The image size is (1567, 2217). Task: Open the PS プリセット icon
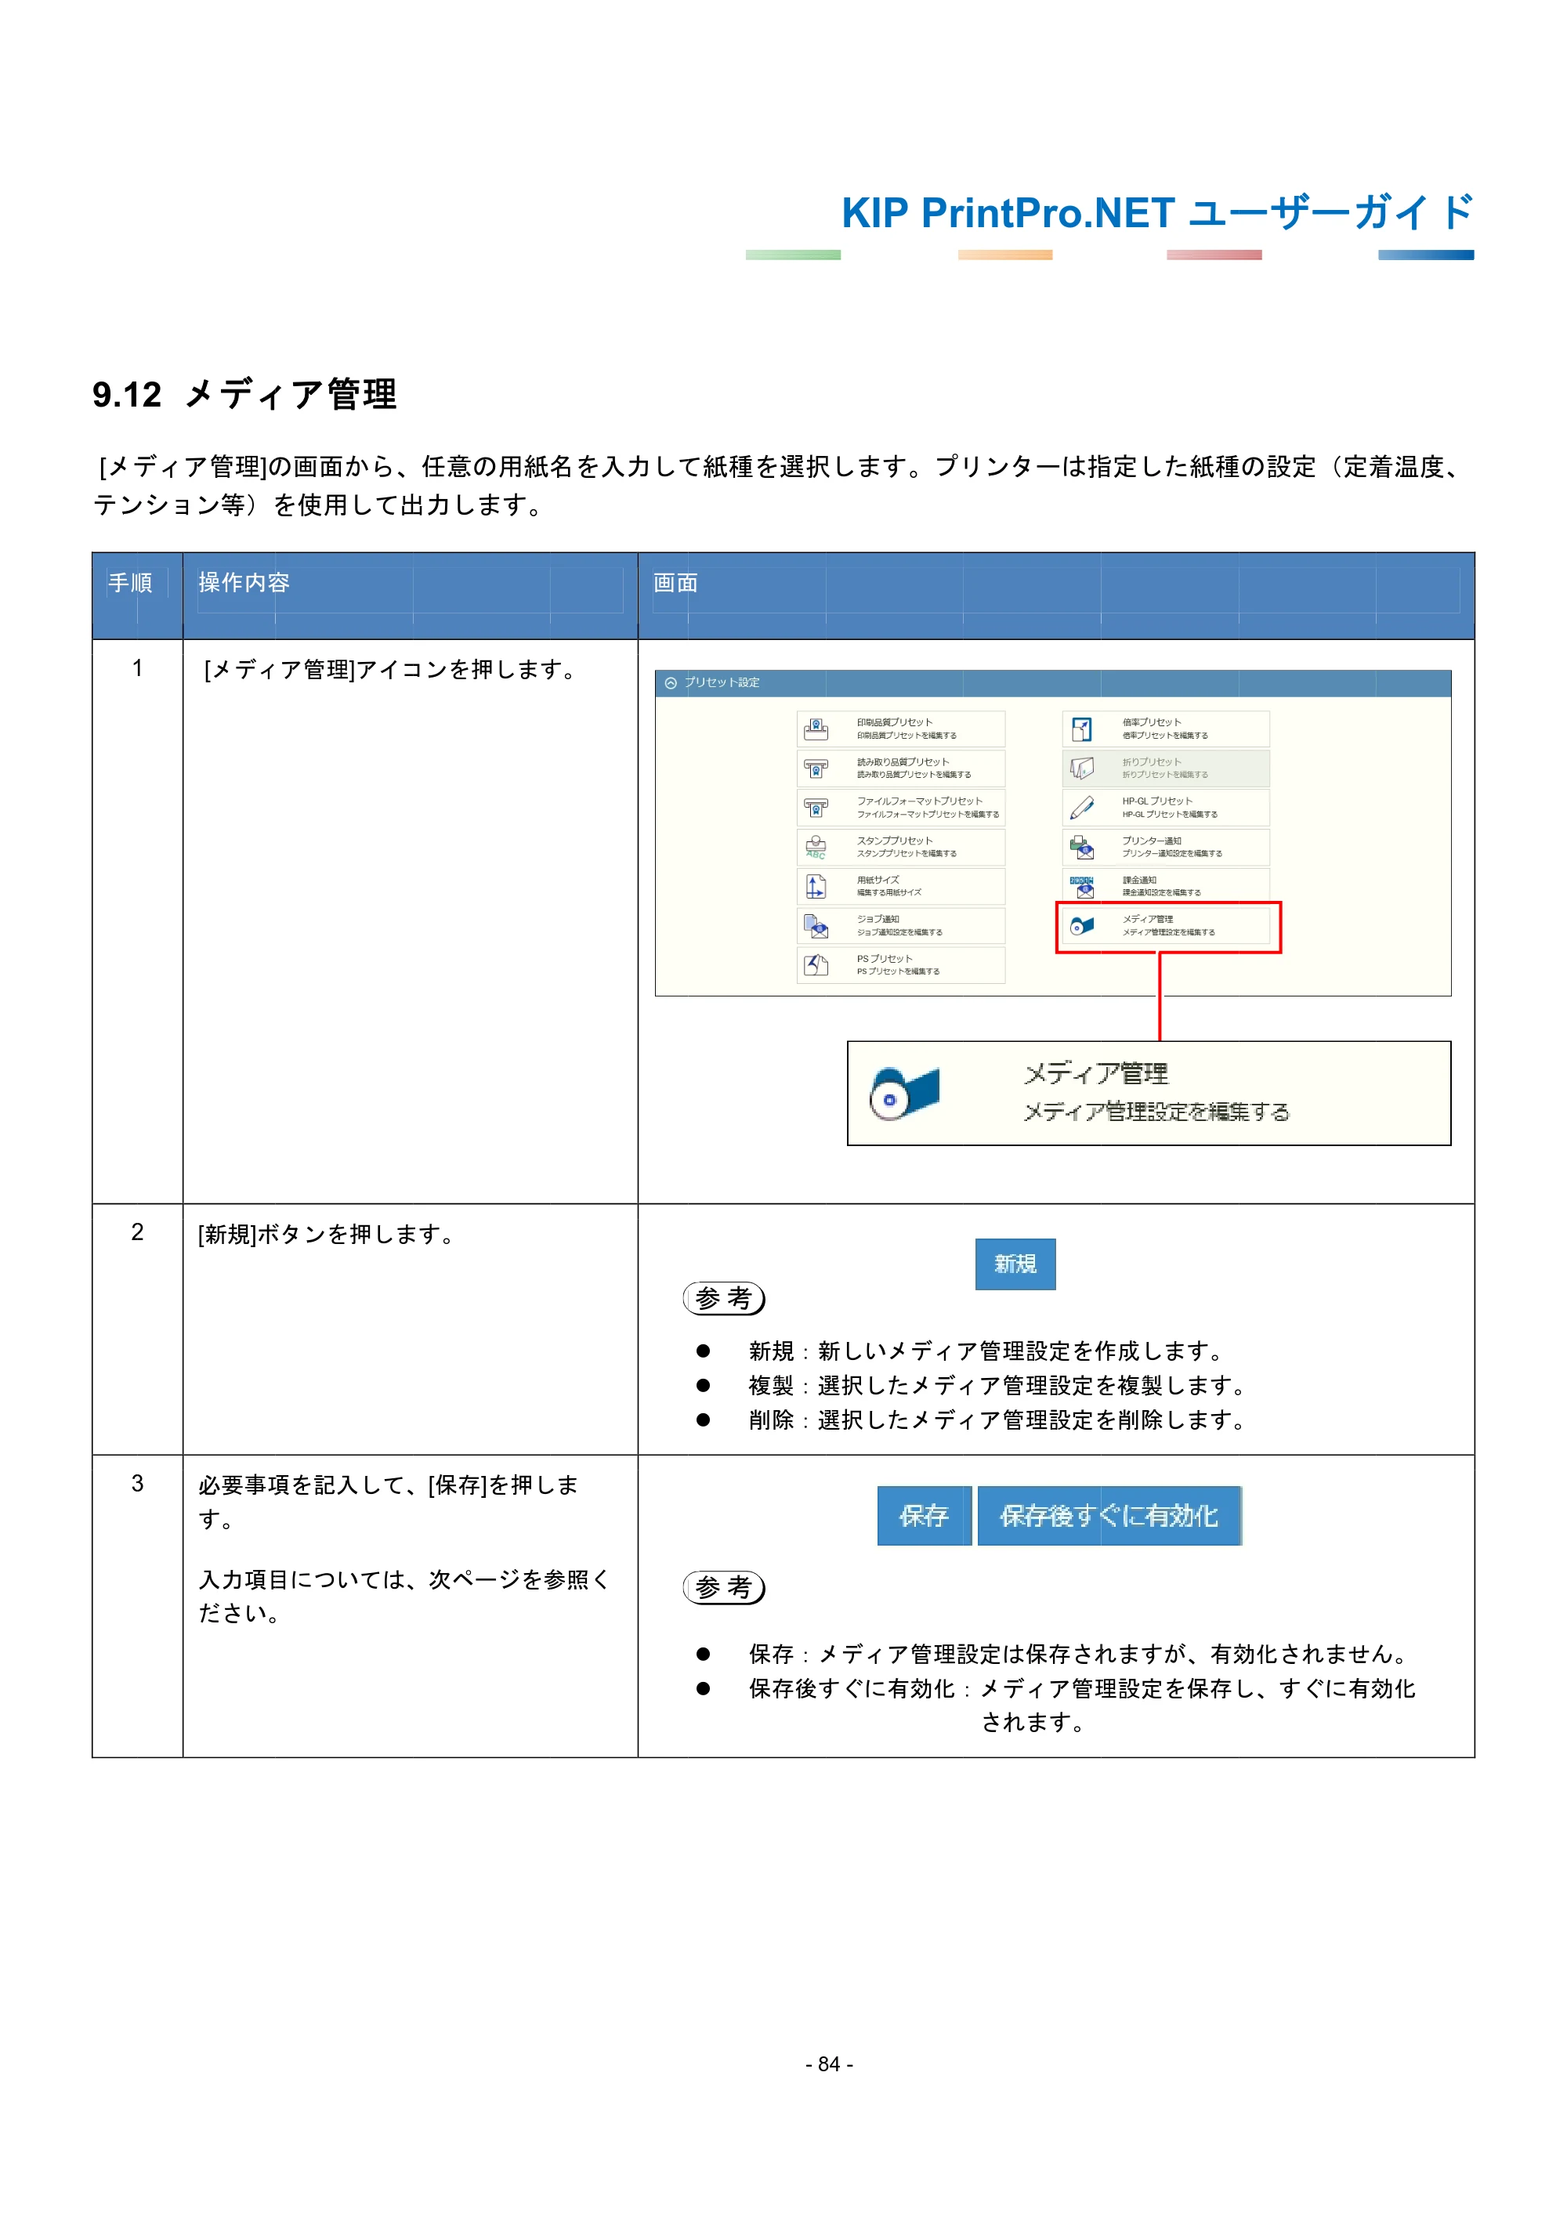click(x=816, y=964)
